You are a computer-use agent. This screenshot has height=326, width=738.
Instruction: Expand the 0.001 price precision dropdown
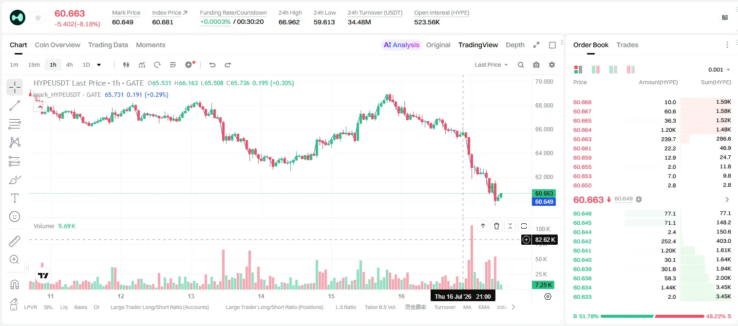point(719,70)
